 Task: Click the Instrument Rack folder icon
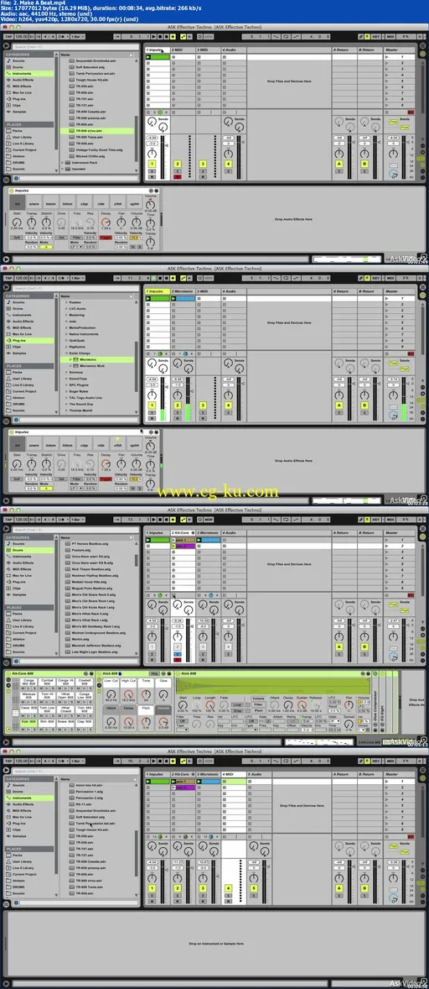click(70, 163)
